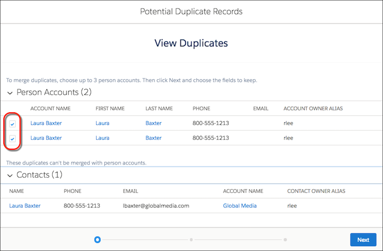Image resolution: width=383 pixels, height=251 pixels.
Task: Click last name Baxter in second row
Action: tap(153, 138)
